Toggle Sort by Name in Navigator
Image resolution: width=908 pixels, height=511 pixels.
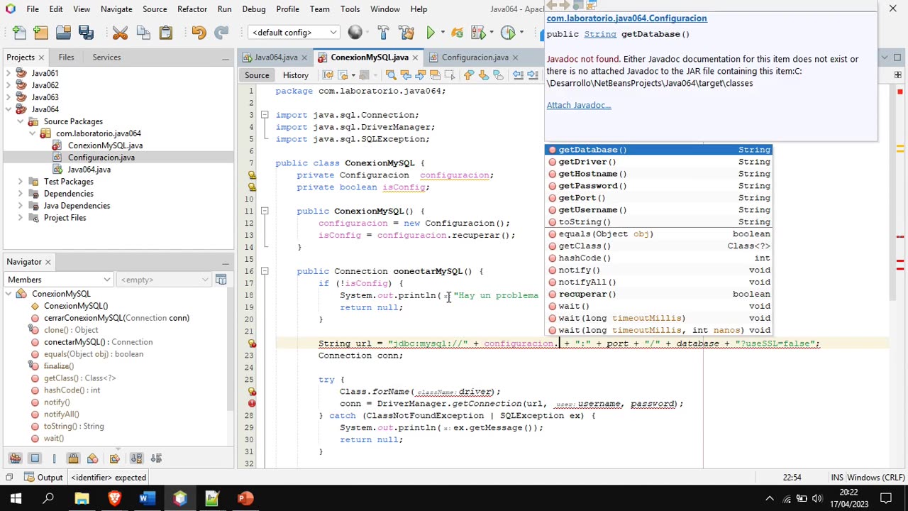tap(136, 458)
